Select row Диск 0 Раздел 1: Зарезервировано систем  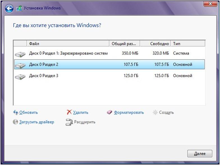[109, 53]
